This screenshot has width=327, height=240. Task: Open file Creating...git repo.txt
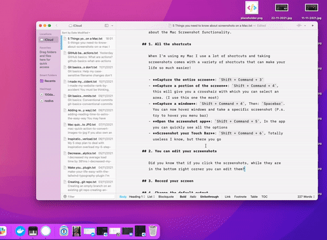[x=88, y=186]
